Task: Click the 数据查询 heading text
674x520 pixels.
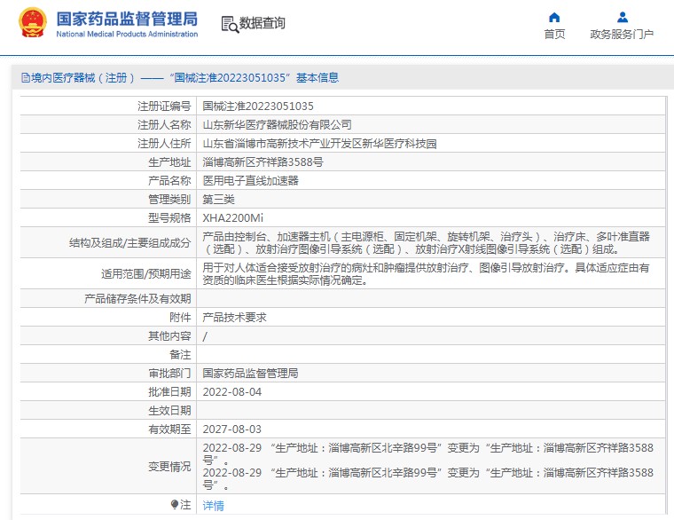Action: [x=262, y=23]
